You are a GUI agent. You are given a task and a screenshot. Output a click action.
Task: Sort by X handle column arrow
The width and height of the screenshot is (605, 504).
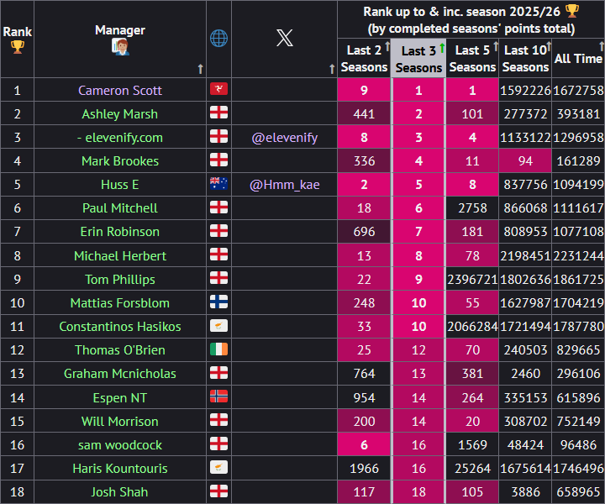332,69
